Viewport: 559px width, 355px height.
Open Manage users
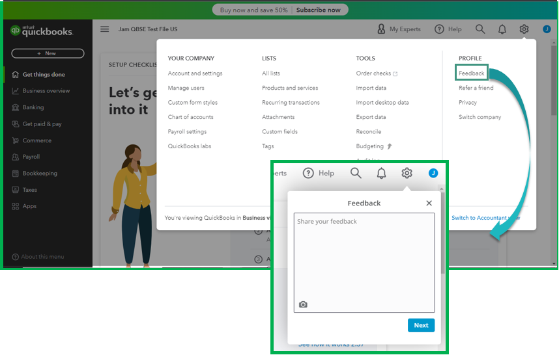click(186, 88)
